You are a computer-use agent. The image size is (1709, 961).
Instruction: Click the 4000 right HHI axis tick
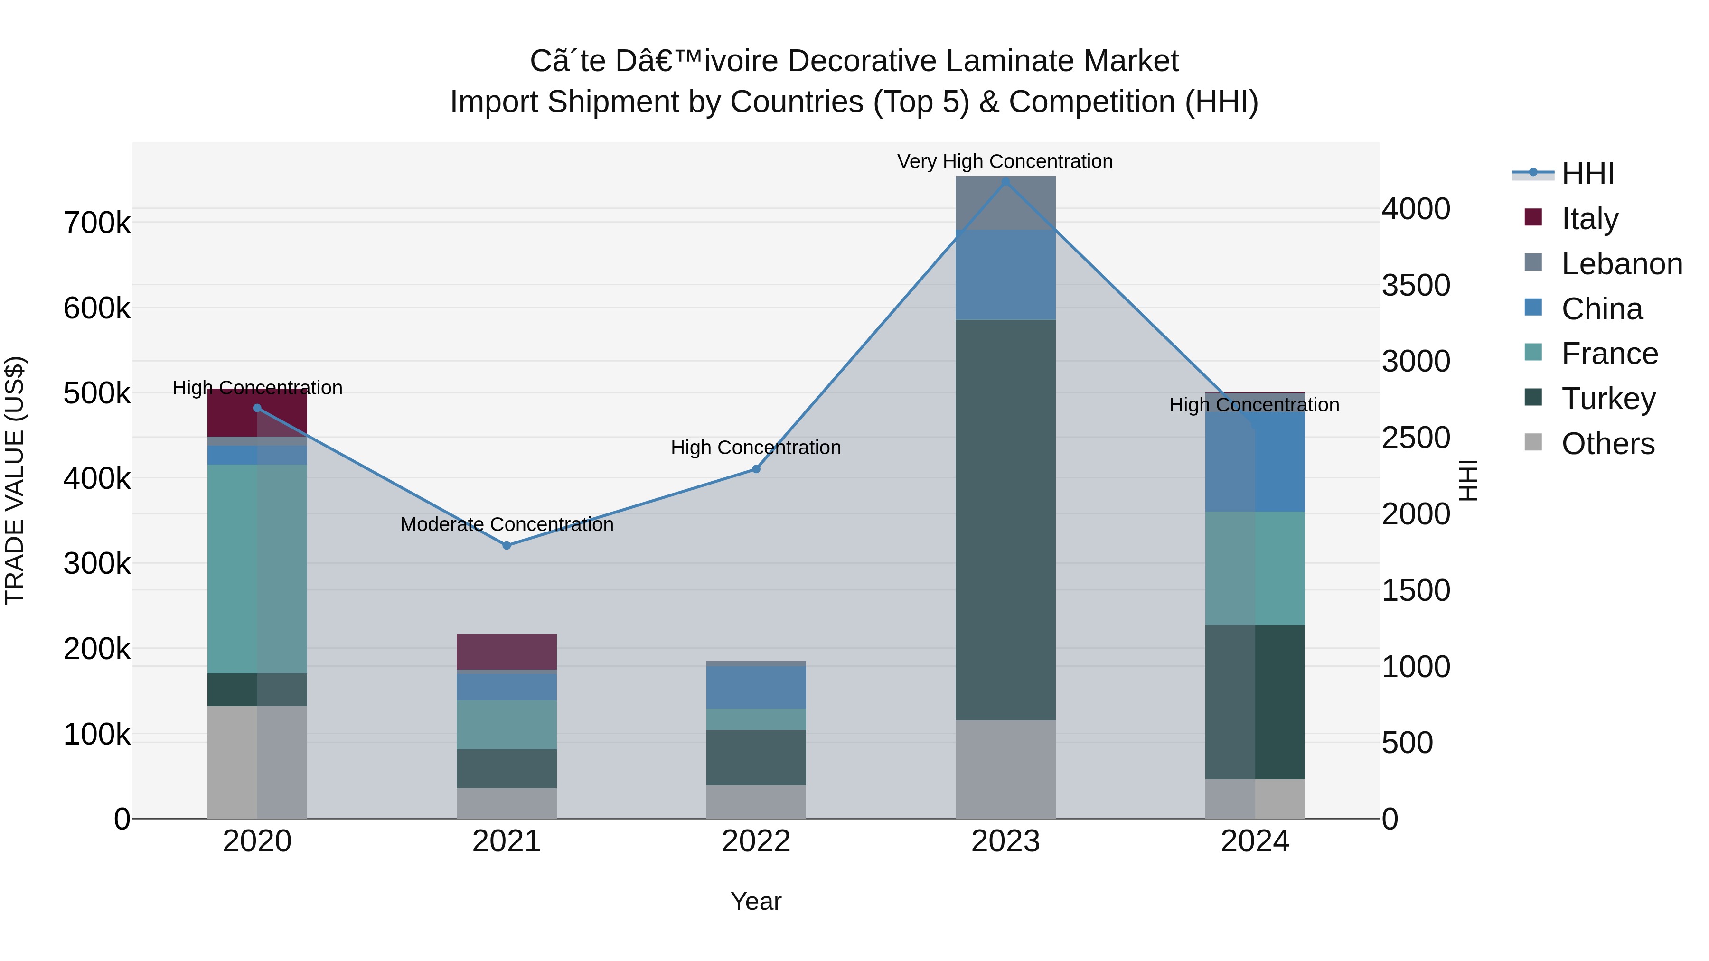1417,209
